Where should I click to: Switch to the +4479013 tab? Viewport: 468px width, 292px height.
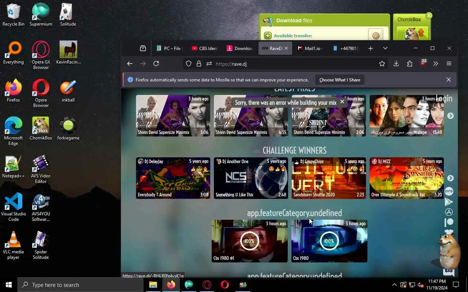pyautogui.click(x=345, y=48)
